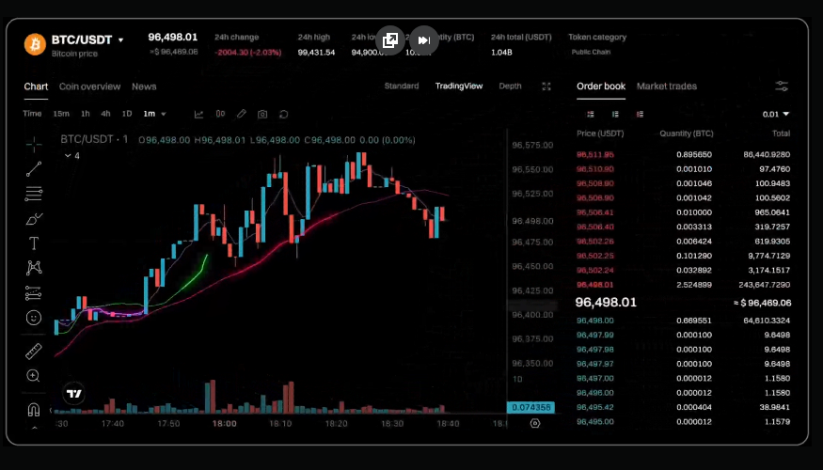Open chart settings gear icon
The height and width of the screenshot is (470, 823).
pos(535,423)
